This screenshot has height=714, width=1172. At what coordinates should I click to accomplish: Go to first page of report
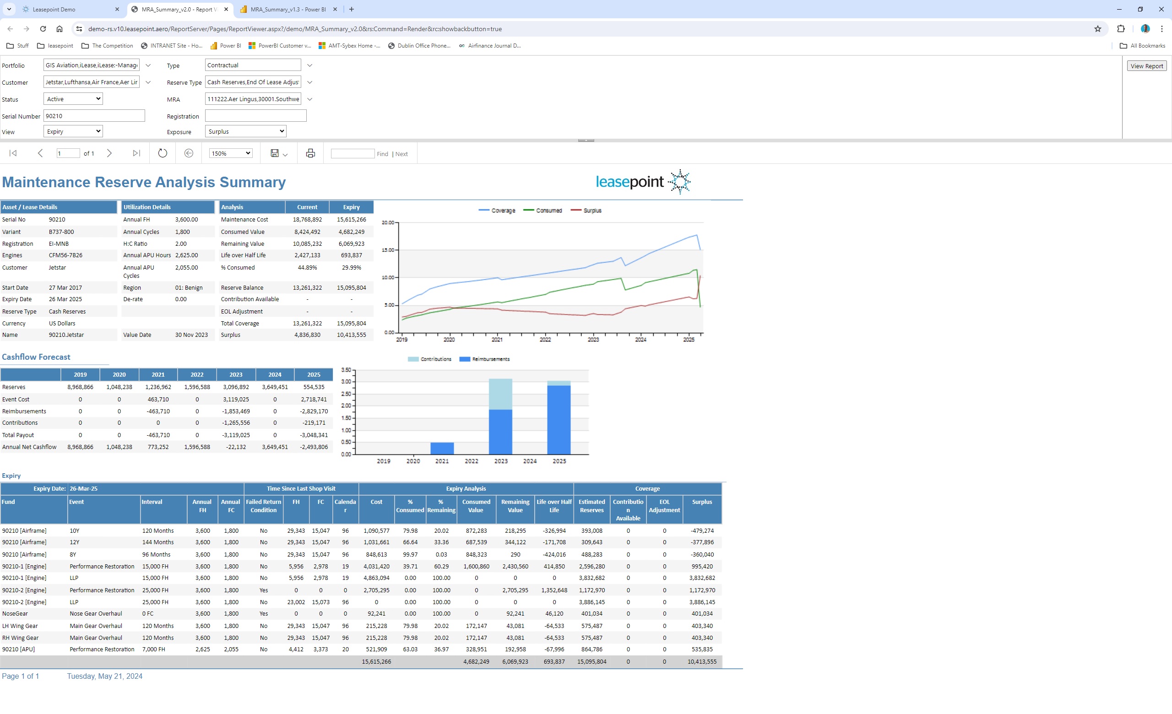13,153
